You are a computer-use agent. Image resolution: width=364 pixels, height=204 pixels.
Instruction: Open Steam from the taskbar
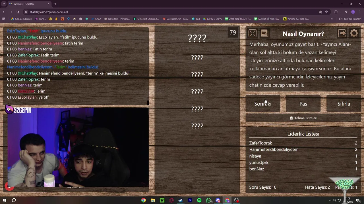181,200
